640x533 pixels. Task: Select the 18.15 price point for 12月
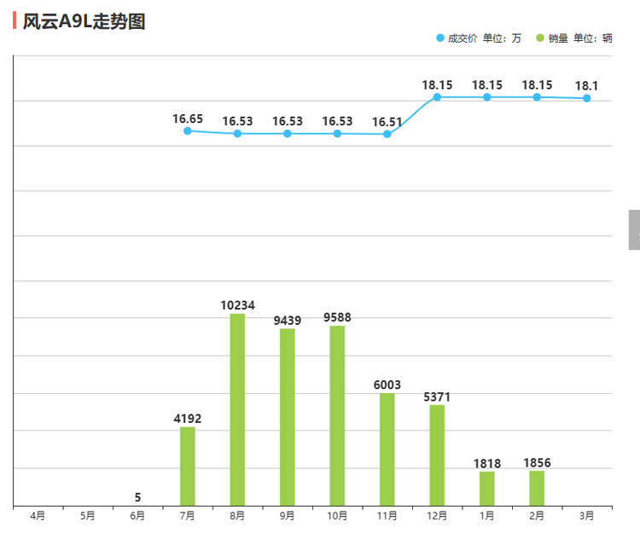point(437,97)
